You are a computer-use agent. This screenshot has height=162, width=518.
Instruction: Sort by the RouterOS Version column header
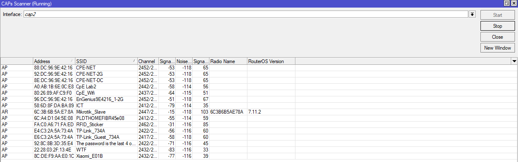[271, 61]
